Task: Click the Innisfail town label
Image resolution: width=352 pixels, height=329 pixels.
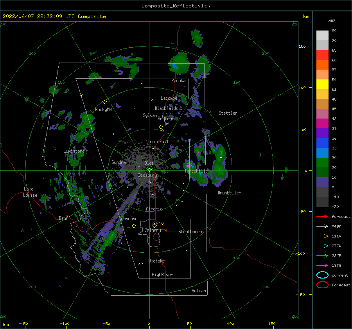Action: tap(158, 142)
